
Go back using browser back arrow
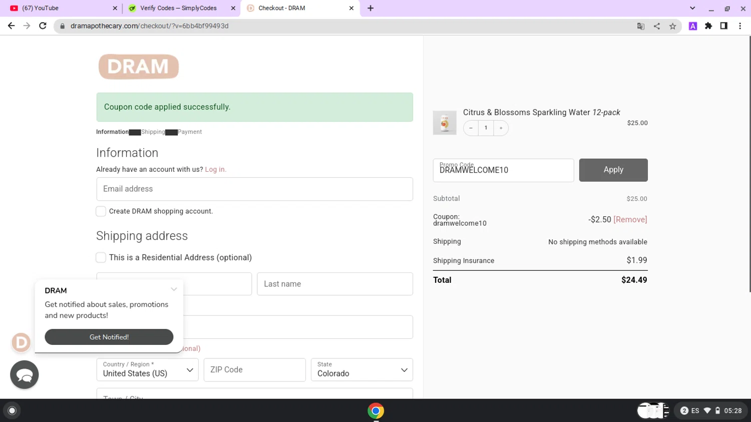point(11,26)
